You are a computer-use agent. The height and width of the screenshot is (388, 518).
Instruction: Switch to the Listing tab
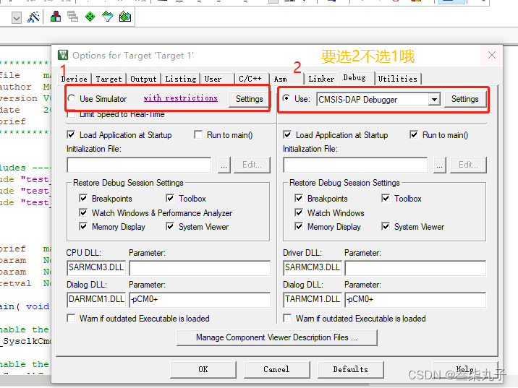[181, 79]
